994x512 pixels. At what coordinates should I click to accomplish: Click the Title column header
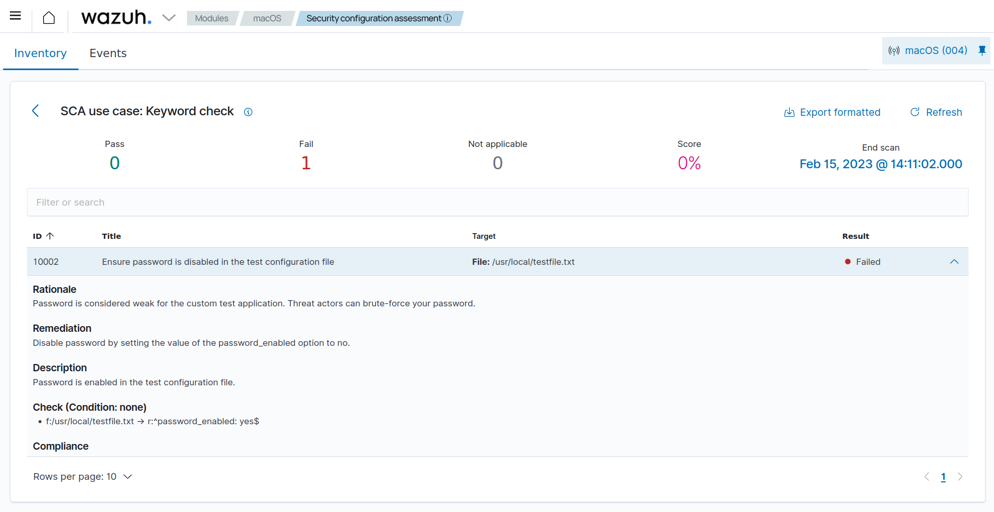click(x=111, y=236)
